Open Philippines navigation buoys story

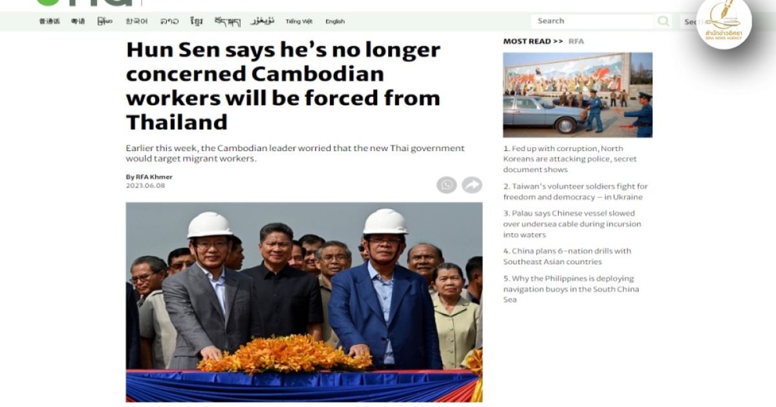pyautogui.click(x=572, y=289)
